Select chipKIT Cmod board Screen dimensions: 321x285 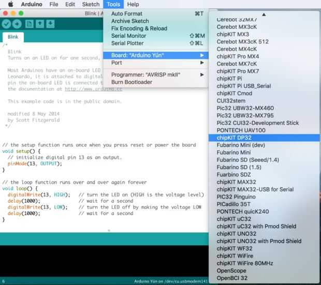264,93
